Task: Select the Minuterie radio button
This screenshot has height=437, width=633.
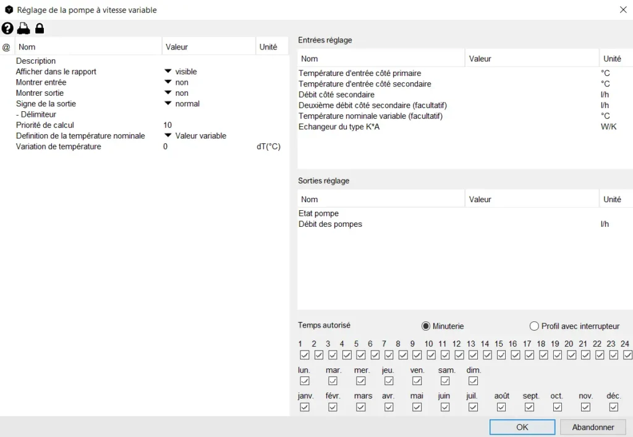Action: tap(426, 326)
